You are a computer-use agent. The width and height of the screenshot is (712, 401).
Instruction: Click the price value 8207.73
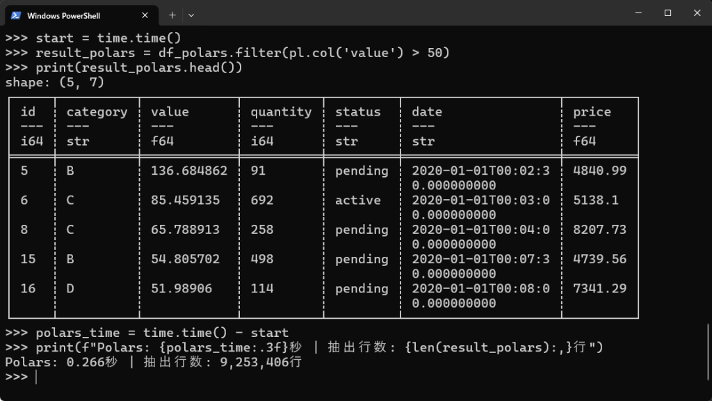point(599,230)
